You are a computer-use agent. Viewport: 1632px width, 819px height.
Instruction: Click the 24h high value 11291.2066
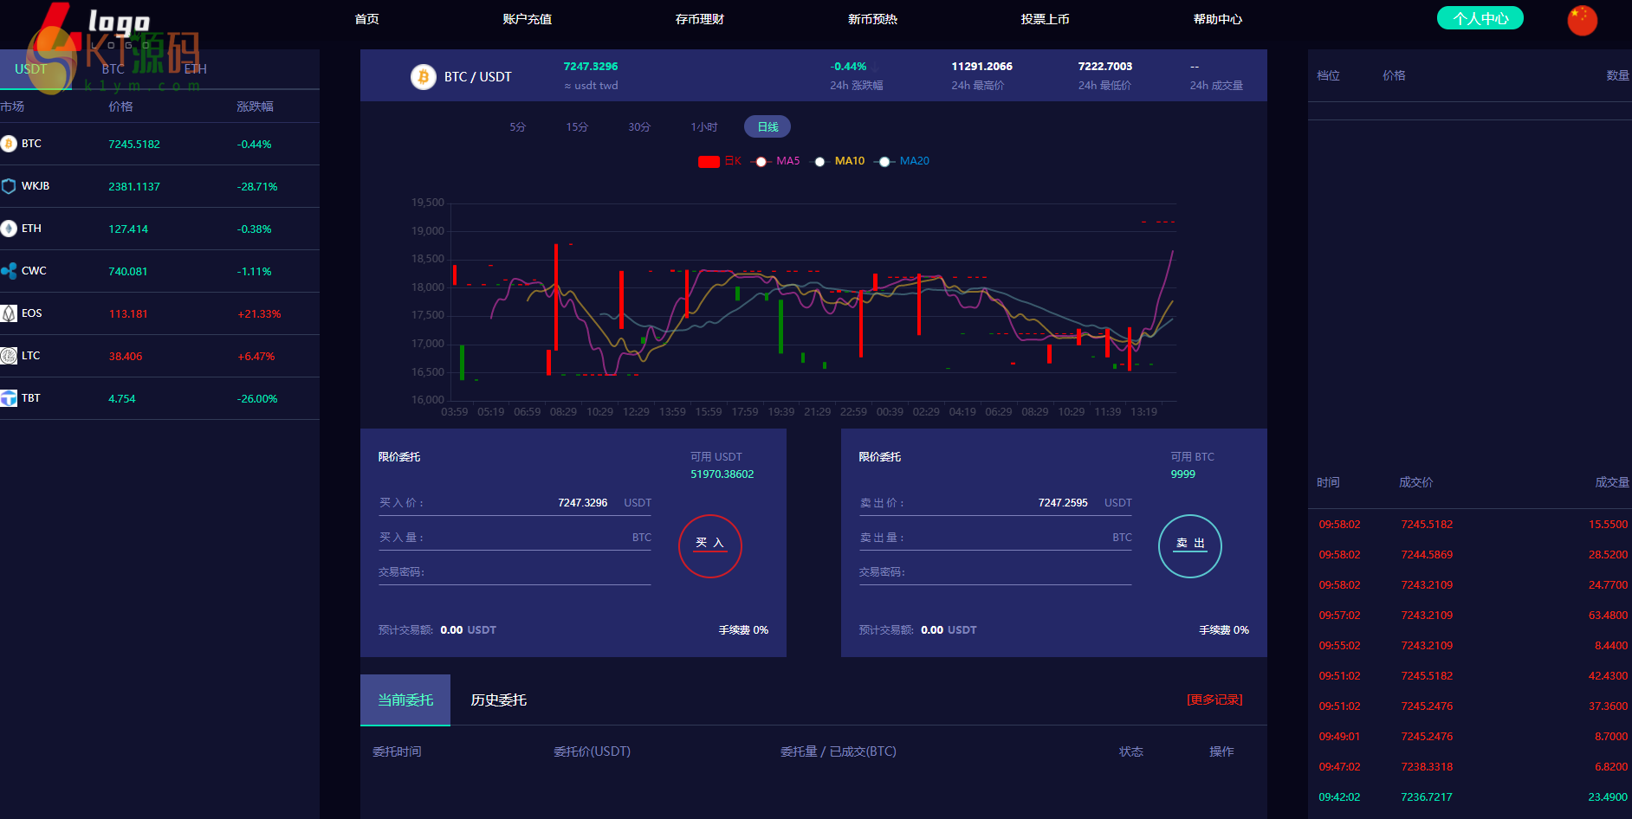pos(981,67)
